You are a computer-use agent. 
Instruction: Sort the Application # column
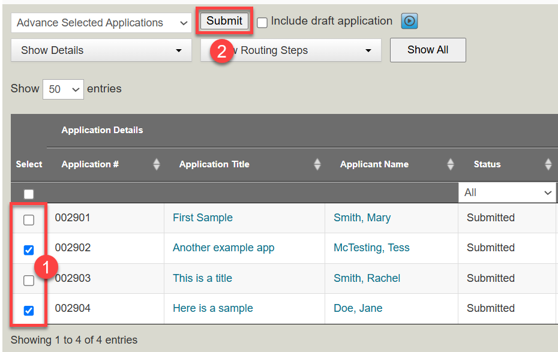(156, 164)
